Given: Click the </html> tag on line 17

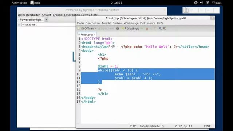Looking at the screenshot, I should pos(88,102).
